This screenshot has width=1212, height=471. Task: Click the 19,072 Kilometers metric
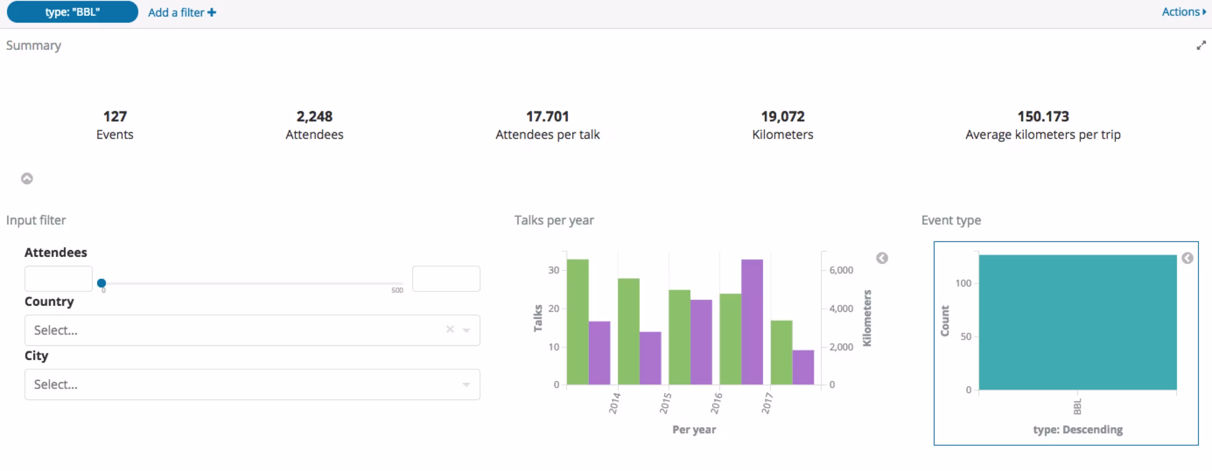click(782, 117)
